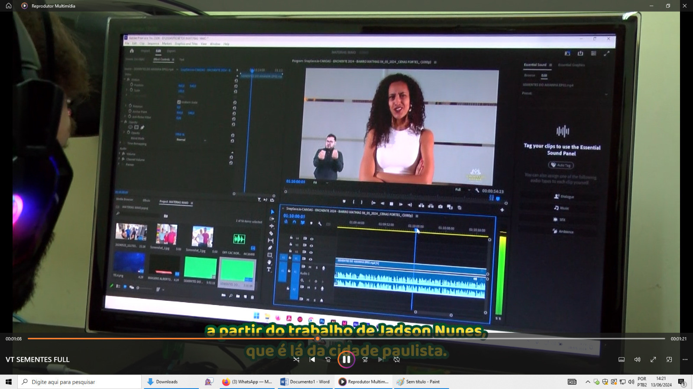The height and width of the screenshot is (389, 693).
Task: Enter fullscreen with the expand arrows
Action: [x=653, y=360]
